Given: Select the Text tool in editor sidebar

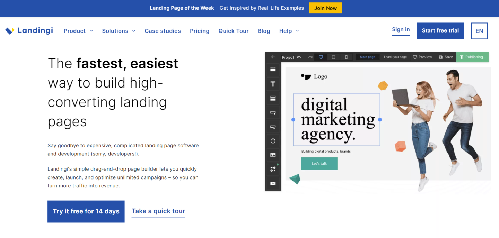Looking at the screenshot, I should tap(273, 84).
